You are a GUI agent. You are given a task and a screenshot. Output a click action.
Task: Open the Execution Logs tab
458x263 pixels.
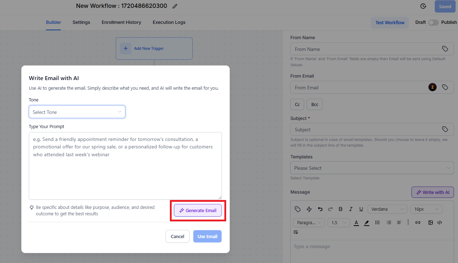[x=169, y=22]
